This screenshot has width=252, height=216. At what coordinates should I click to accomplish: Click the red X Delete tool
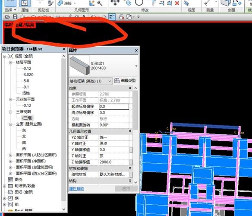pos(177,3)
